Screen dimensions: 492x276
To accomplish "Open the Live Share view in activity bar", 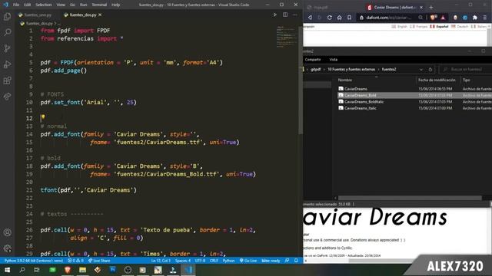I will tap(7, 97).
